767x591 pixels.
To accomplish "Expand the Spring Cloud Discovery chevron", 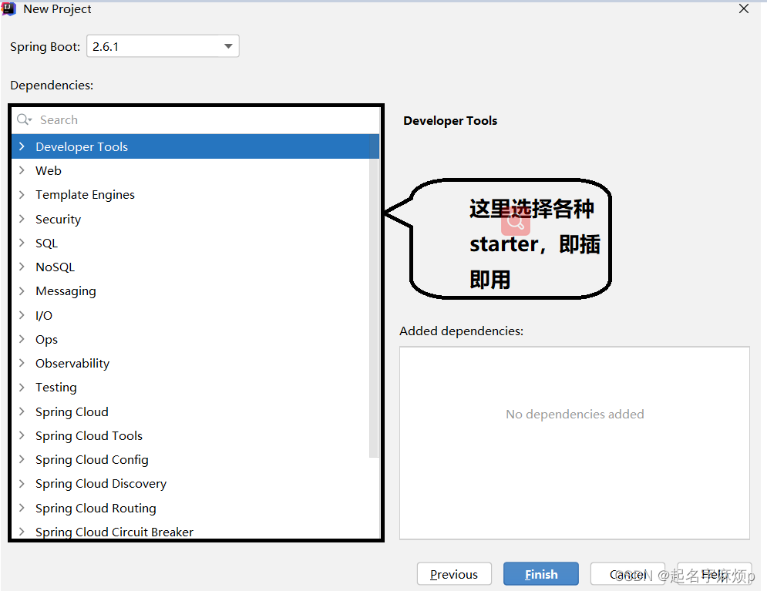I will (22, 483).
